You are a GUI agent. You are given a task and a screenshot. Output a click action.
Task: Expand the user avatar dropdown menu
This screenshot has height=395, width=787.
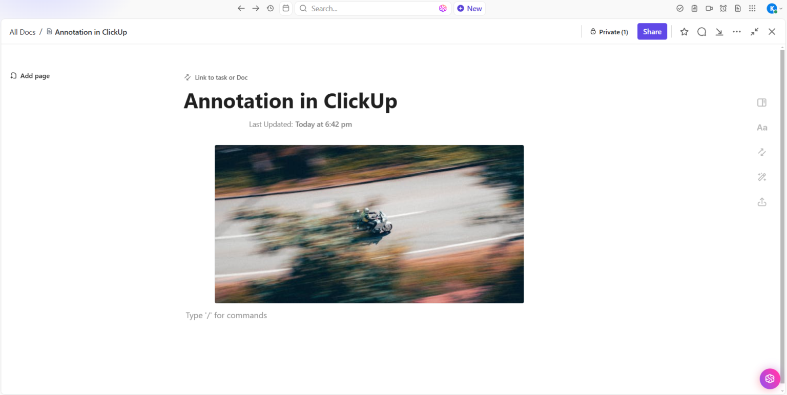772,8
